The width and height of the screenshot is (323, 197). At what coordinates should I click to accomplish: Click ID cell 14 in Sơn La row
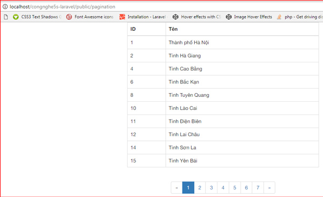[x=146, y=147]
